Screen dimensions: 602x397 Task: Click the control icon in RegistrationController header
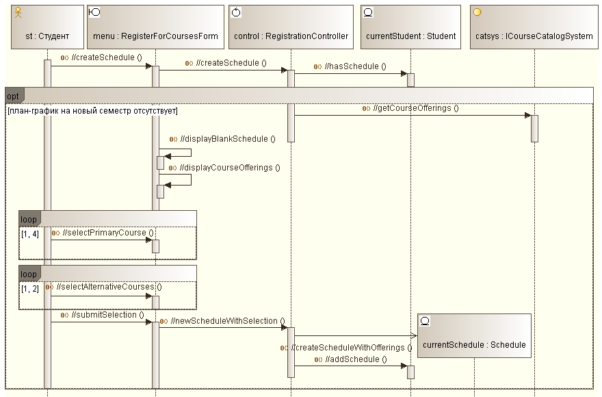[x=236, y=12]
